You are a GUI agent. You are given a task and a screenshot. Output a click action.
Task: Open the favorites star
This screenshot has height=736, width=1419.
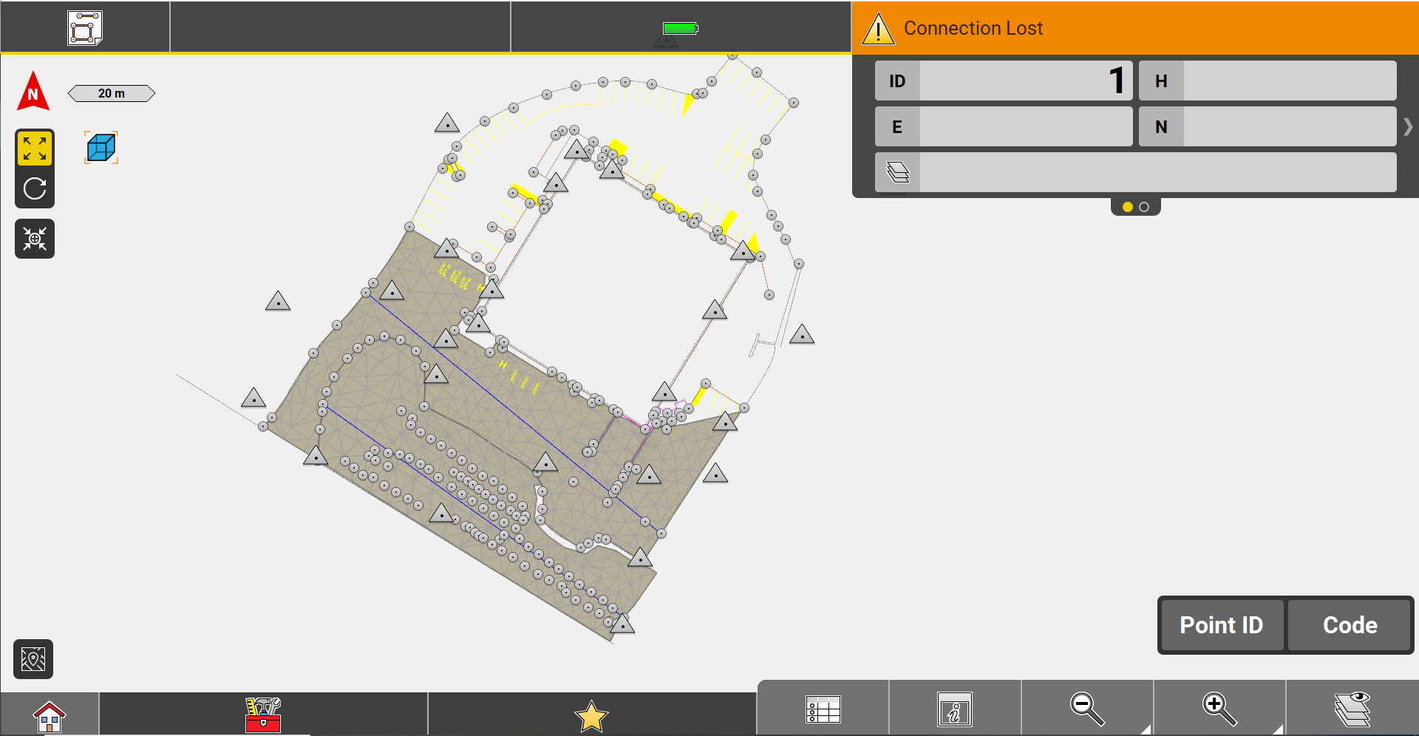pyautogui.click(x=591, y=715)
